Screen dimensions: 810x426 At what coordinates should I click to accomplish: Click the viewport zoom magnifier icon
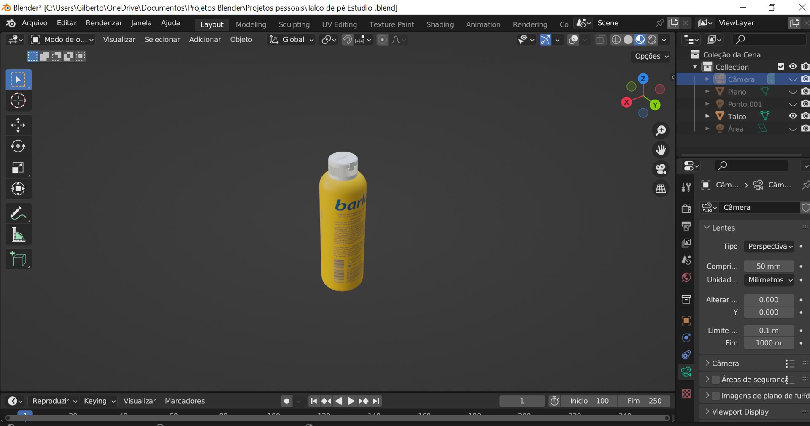click(661, 130)
